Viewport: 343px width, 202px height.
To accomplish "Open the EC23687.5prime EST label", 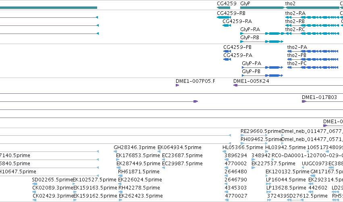I will 182,156.
